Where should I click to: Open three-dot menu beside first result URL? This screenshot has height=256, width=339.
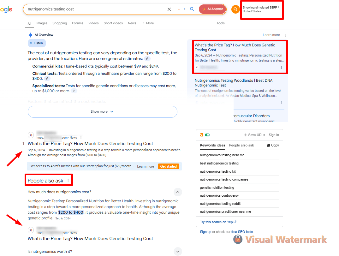[81, 138]
